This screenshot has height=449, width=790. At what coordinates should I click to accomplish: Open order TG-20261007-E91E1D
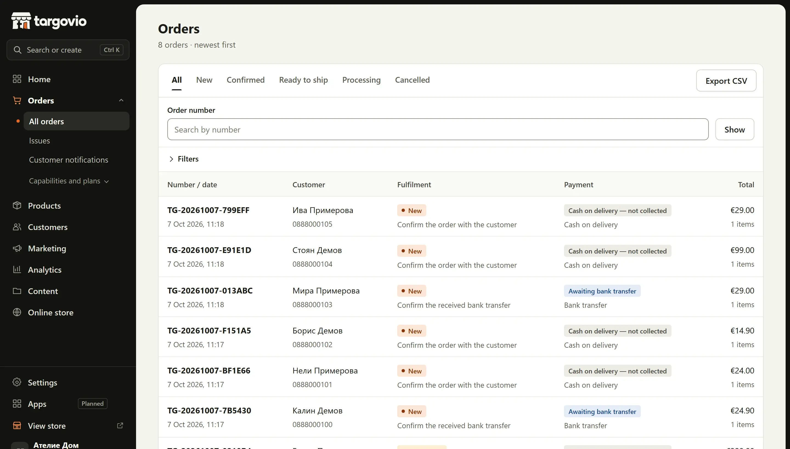209,250
